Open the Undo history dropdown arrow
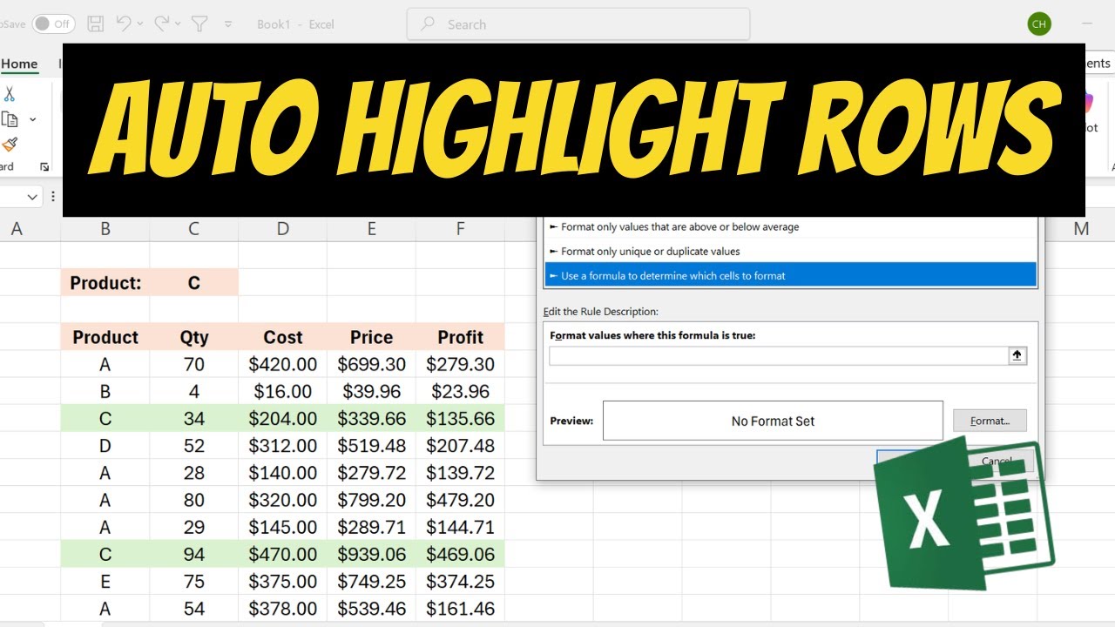This screenshot has width=1115, height=627. [x=139, y=24]
